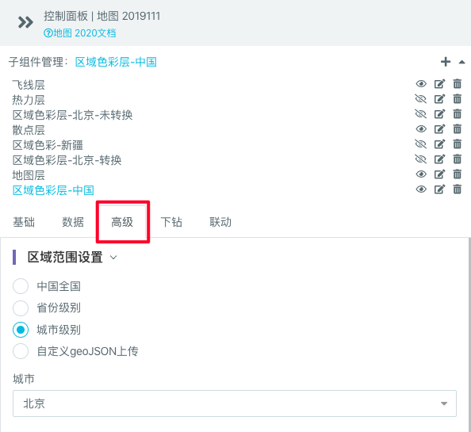Screen dimensions: 471x432
Task: Edit the 地图层 layer
Action: (439, 174)
